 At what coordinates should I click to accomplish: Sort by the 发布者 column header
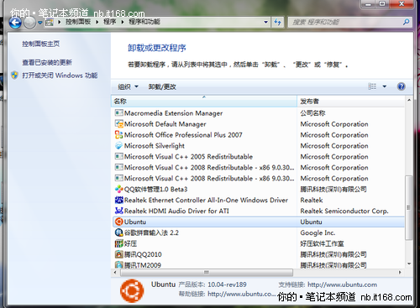coord(351,102)
